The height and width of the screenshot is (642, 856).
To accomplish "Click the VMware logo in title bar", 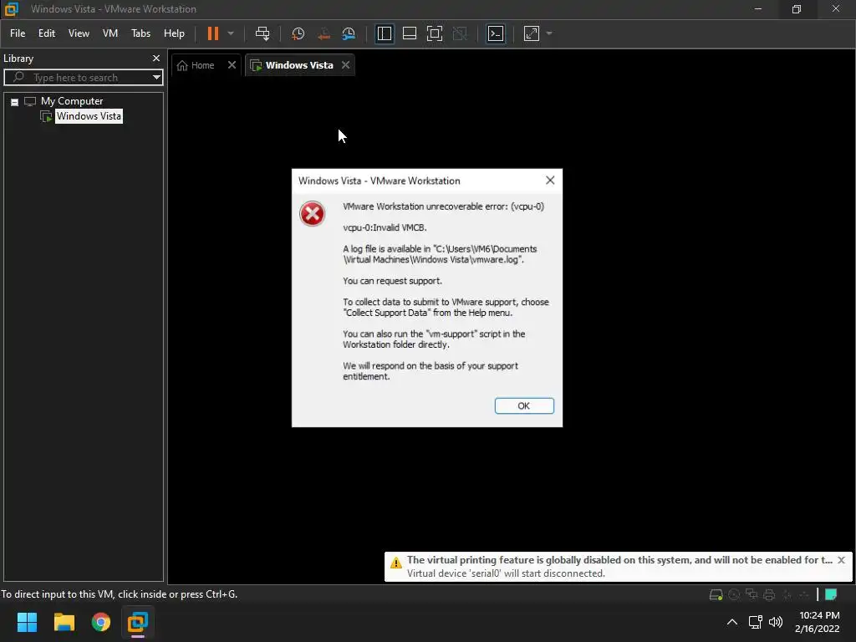I will (x=12, y=8).
